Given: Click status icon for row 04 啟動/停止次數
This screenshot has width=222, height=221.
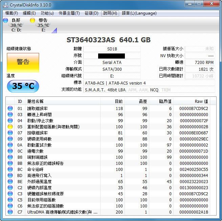Looking at the screenshot, I should pyautogui.click(x=10, y=120).
